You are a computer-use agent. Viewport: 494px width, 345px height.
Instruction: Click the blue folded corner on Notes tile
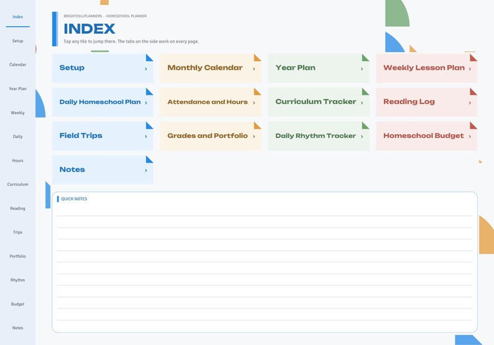(x=150, y=160)
